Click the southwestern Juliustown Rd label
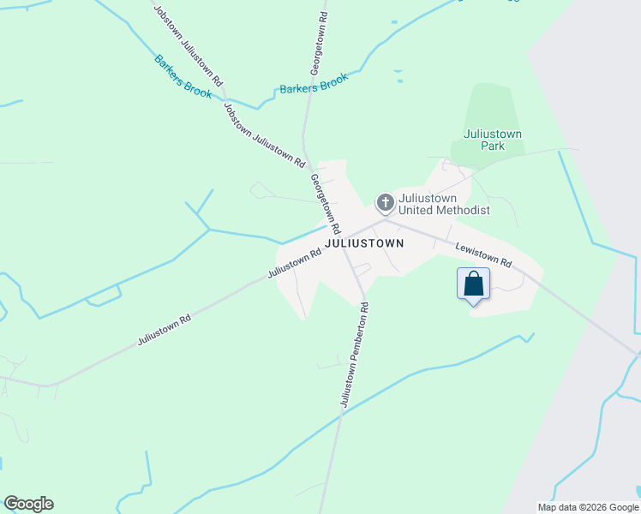Image resolution: width=641 pixels, height=514 pixels. 165,329
